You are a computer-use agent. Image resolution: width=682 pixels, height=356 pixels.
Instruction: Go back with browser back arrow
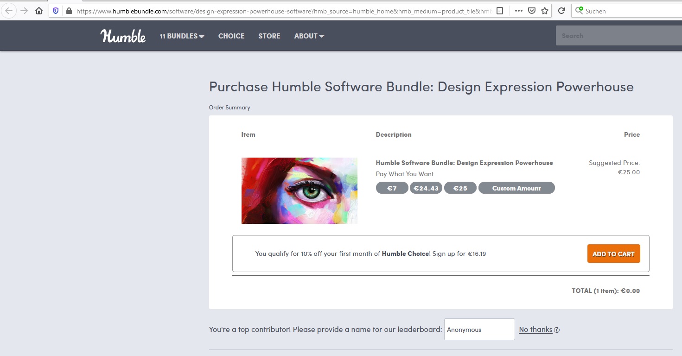pos(9,11)
